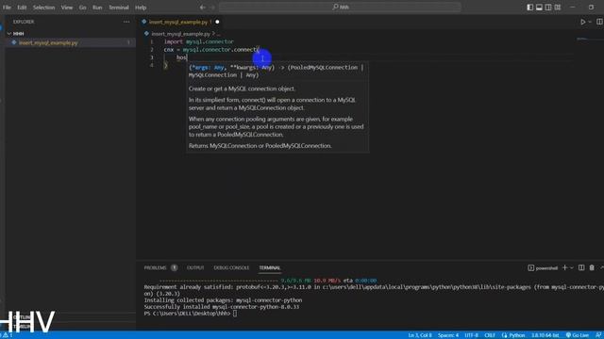Open the Go menu
This screenshot has width=604, height=339.
(x=82, y=8)
